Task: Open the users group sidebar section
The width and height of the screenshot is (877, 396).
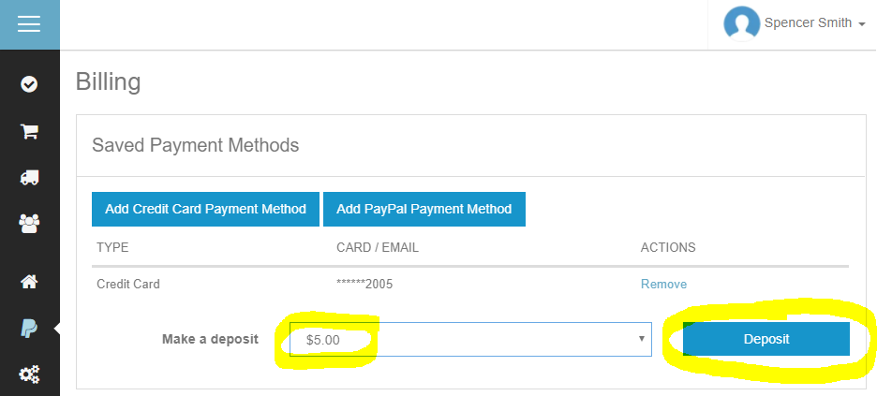Action: pos(29,224)
